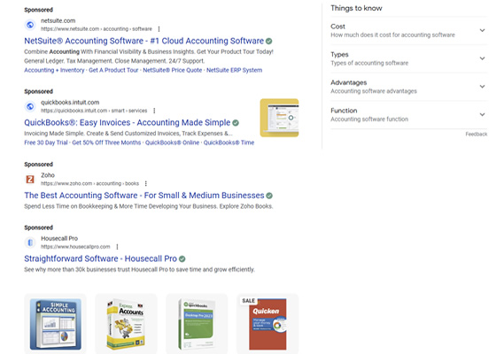Click the quickbooks.intuit.com site name
The width and height of the screenshot is (496, 354).
pyautogui.click(x=70, y=103)
